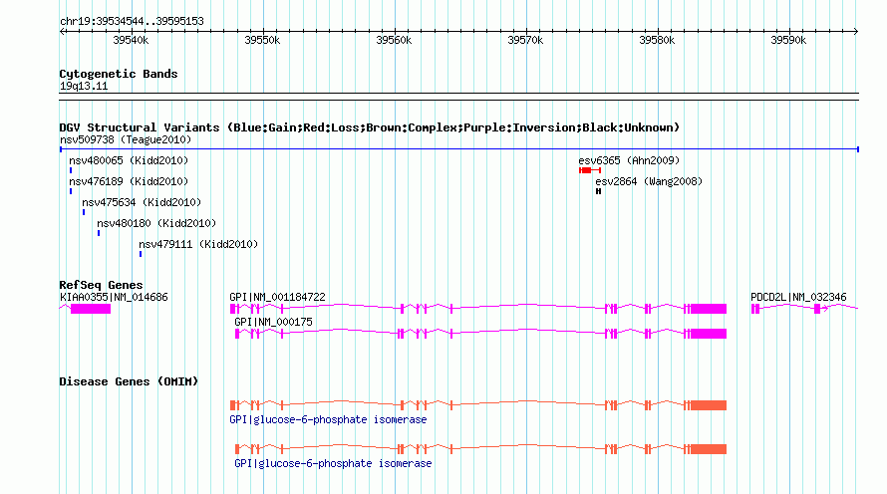The width and height of the screenshot is (887, 494).
Task: Select variant label nsv509738 (Teague2010)
Action: [x=126, y=139]
